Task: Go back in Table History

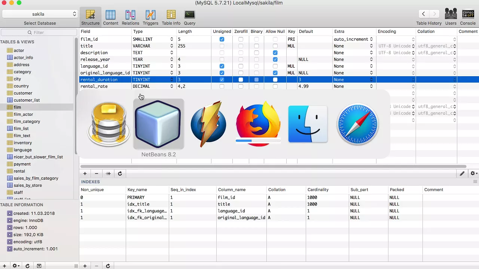Action: coord(423,14)
